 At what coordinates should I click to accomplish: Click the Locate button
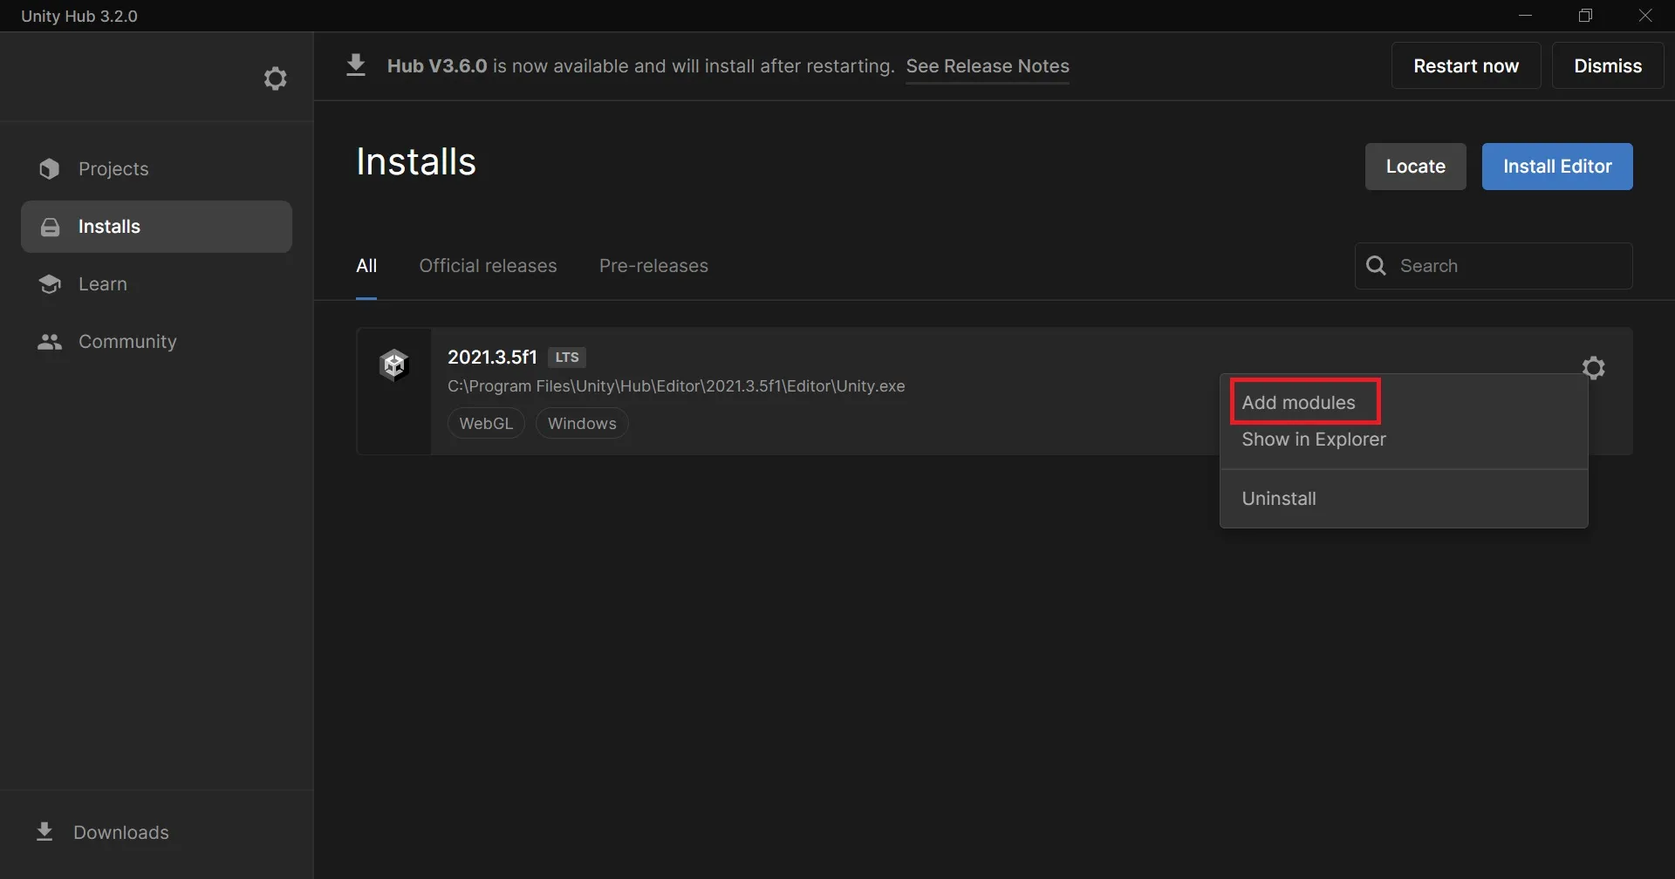pyautogui.click(x=1415, y=167)
